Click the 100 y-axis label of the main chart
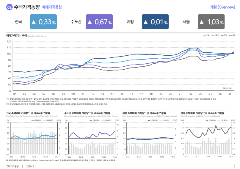The height and width of the screenshot is (169, 240). click(9, 54)
